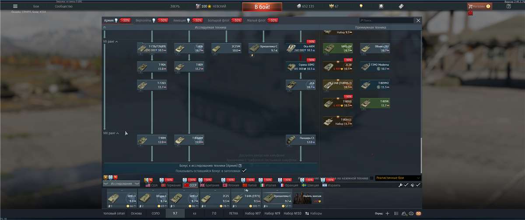Image resolution: width=525 pixels, height=220 pixels.
Task: Select premium БМП-2М vehicle card
Action: 338,48
